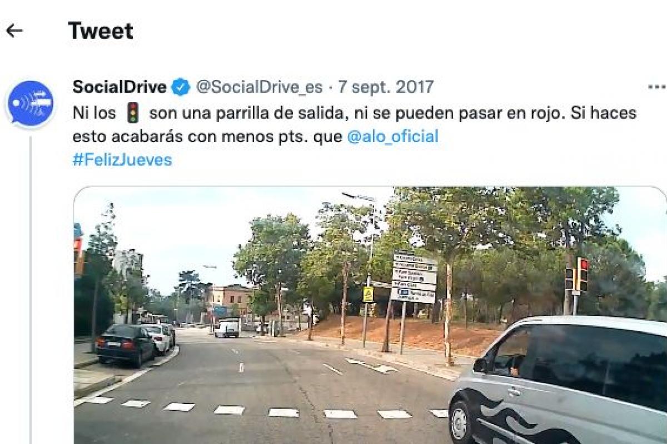
Task: Click the white van ahead on the road
Action: (227, 327)
